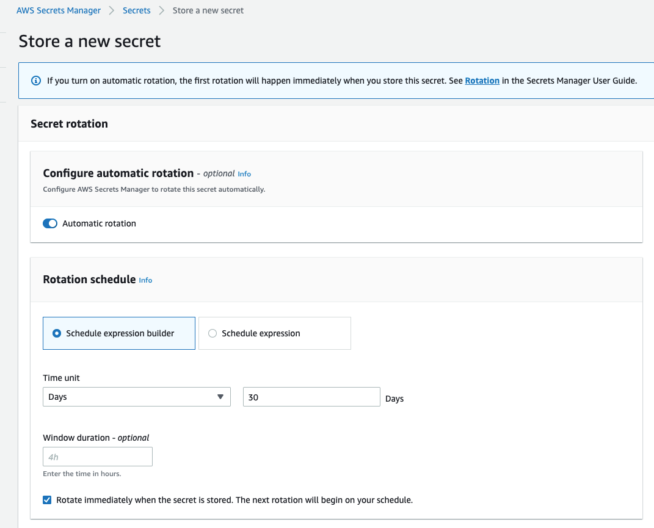The height and width of the screenshot is (528, 654).
Task: Click the Store a new secret page heading
Action: pyautogui.click(x=90, y=42)
